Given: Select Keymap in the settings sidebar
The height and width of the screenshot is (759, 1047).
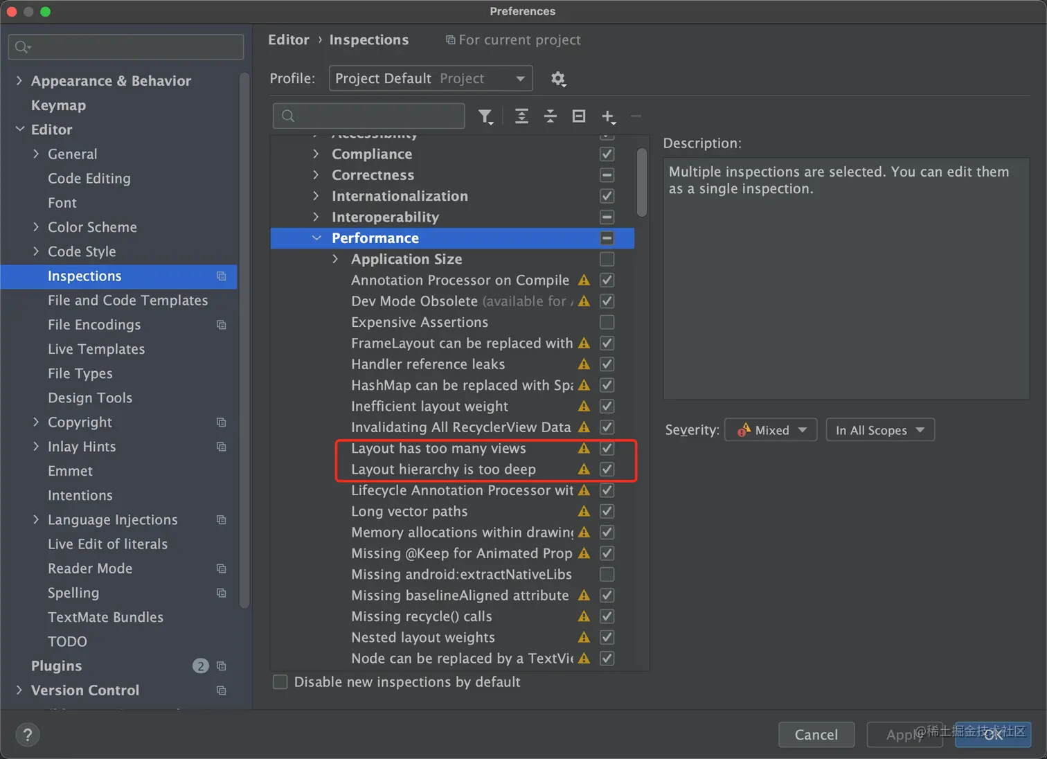Looking at the screenshot, I should click(59, 105).
